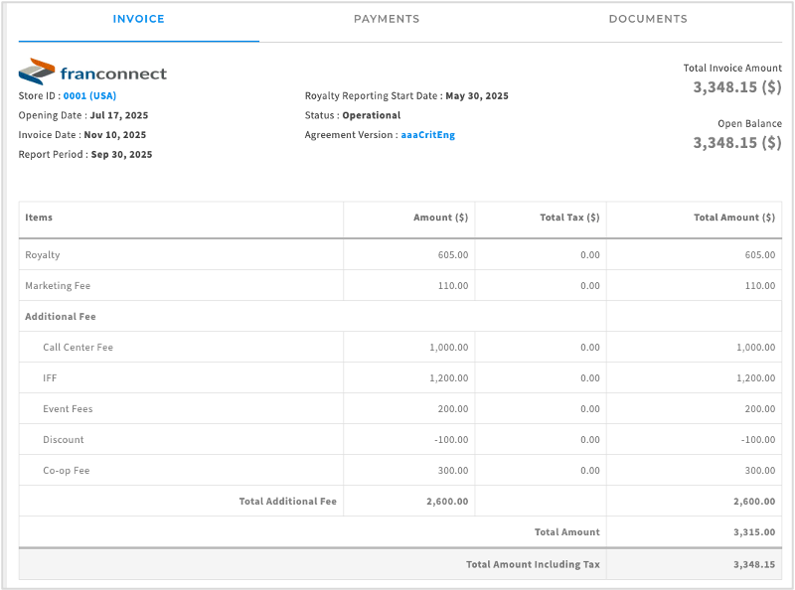The image size is (795, 590).
Task: Select the Co-op Fee line item
Action: pos(67,471)
